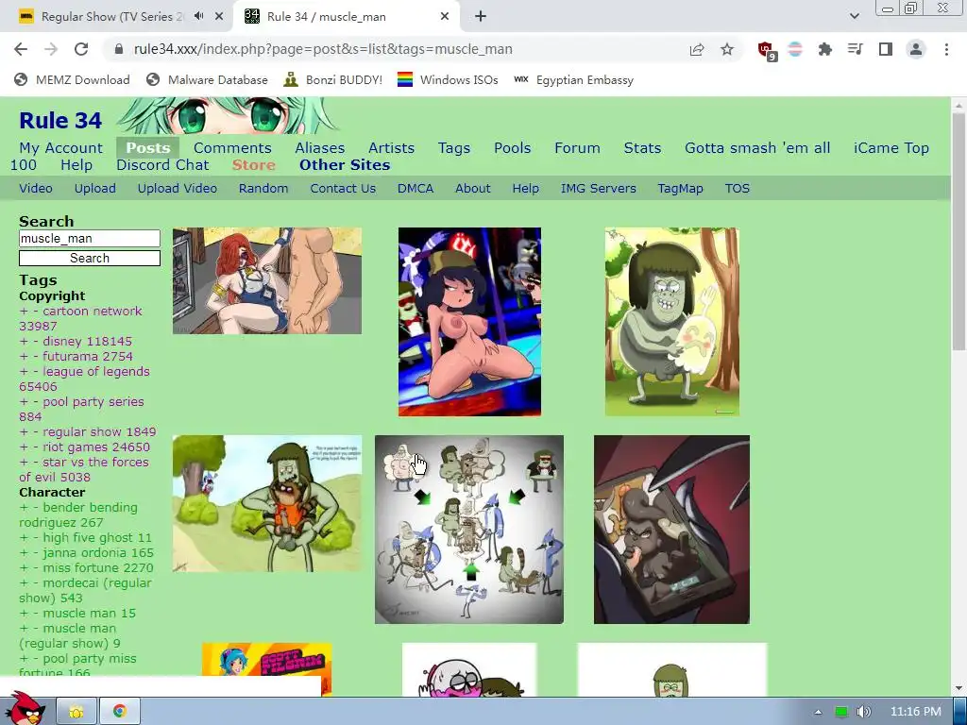This screenshot has width=967, height=725.
Task: Click the share page icon in address bar
Action: [x=697, y=49]
